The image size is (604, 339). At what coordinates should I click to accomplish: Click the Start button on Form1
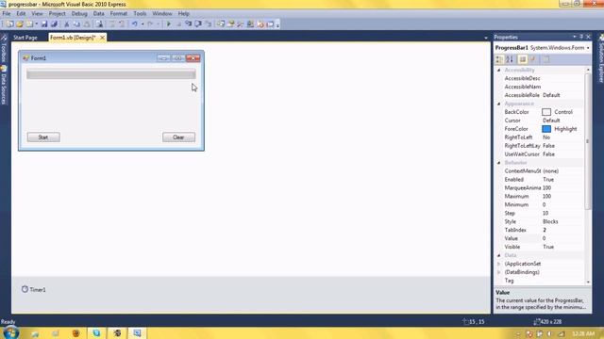(43, 137)
